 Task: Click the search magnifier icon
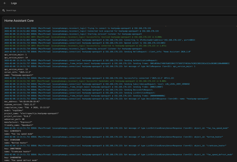pos(4,11)
